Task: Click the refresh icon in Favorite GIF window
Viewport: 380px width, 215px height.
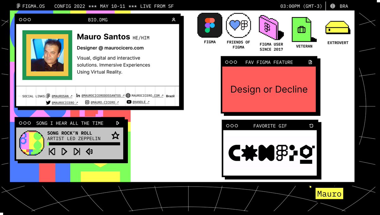Action: coord(311,126)
